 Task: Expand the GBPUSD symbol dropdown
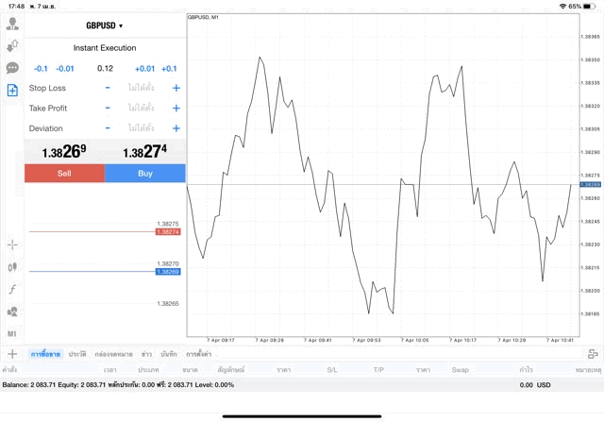click(x=105, y=25)
